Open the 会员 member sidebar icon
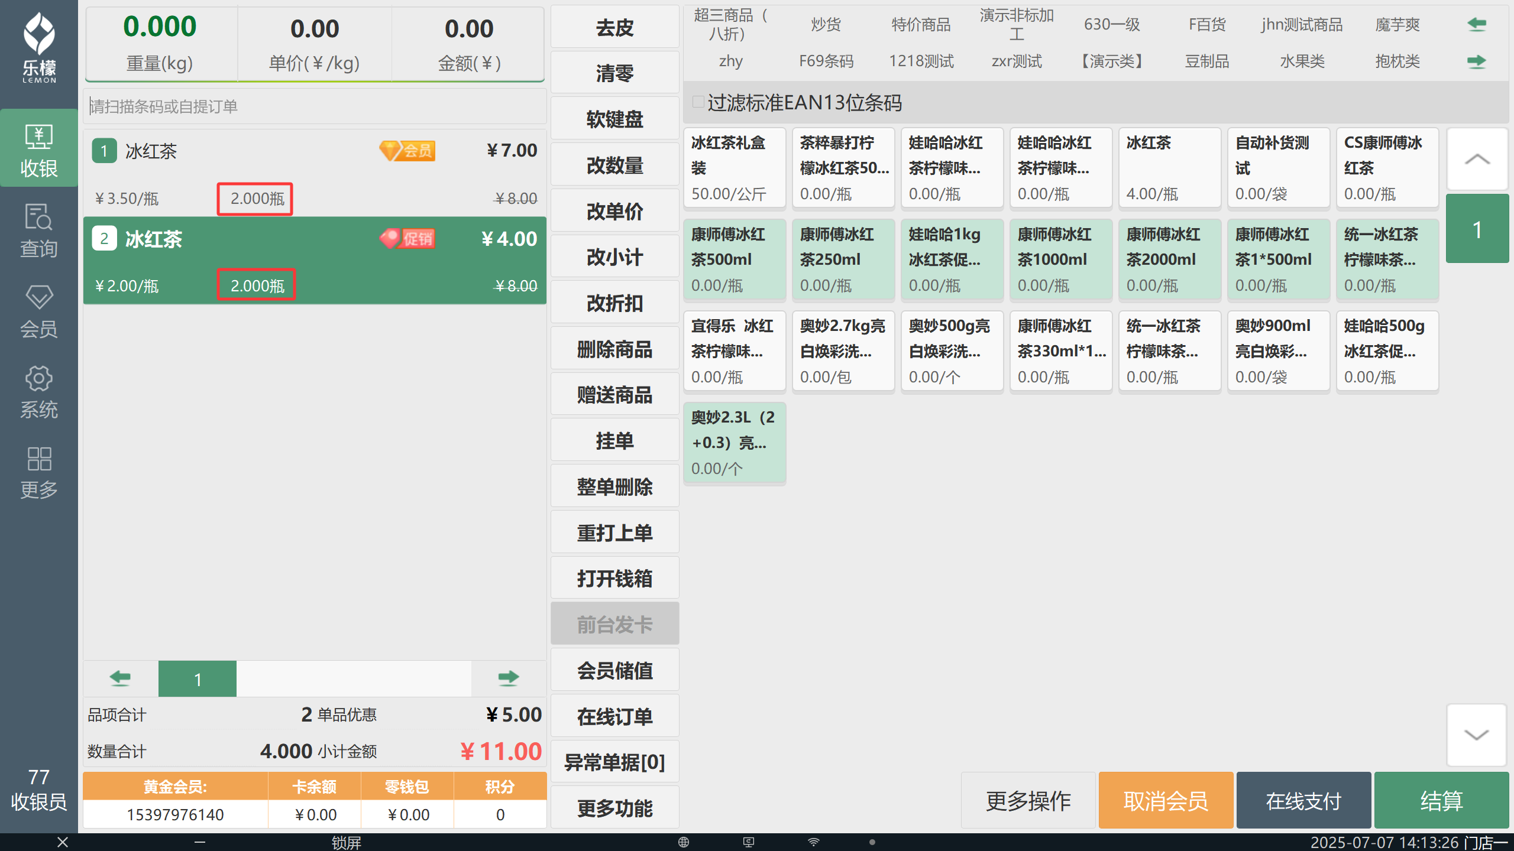 tap(39, 311)
